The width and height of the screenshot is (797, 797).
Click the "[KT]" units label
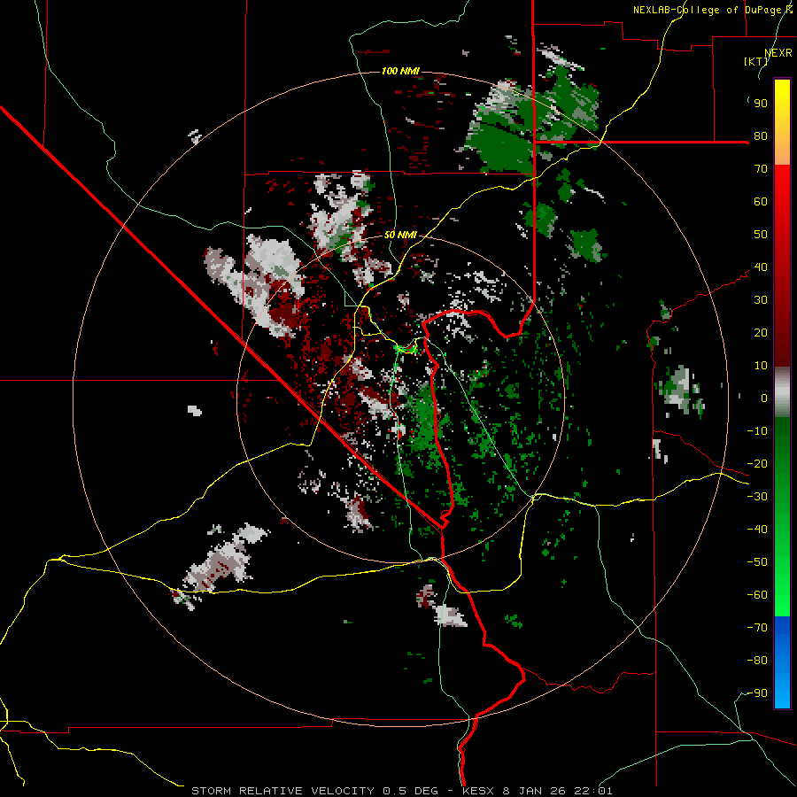756,61
